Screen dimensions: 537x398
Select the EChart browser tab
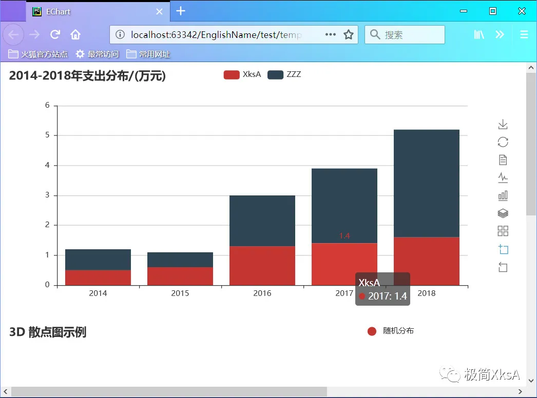coord(98,12)
